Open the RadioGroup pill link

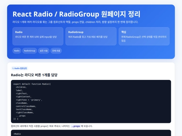click(30, 51)
